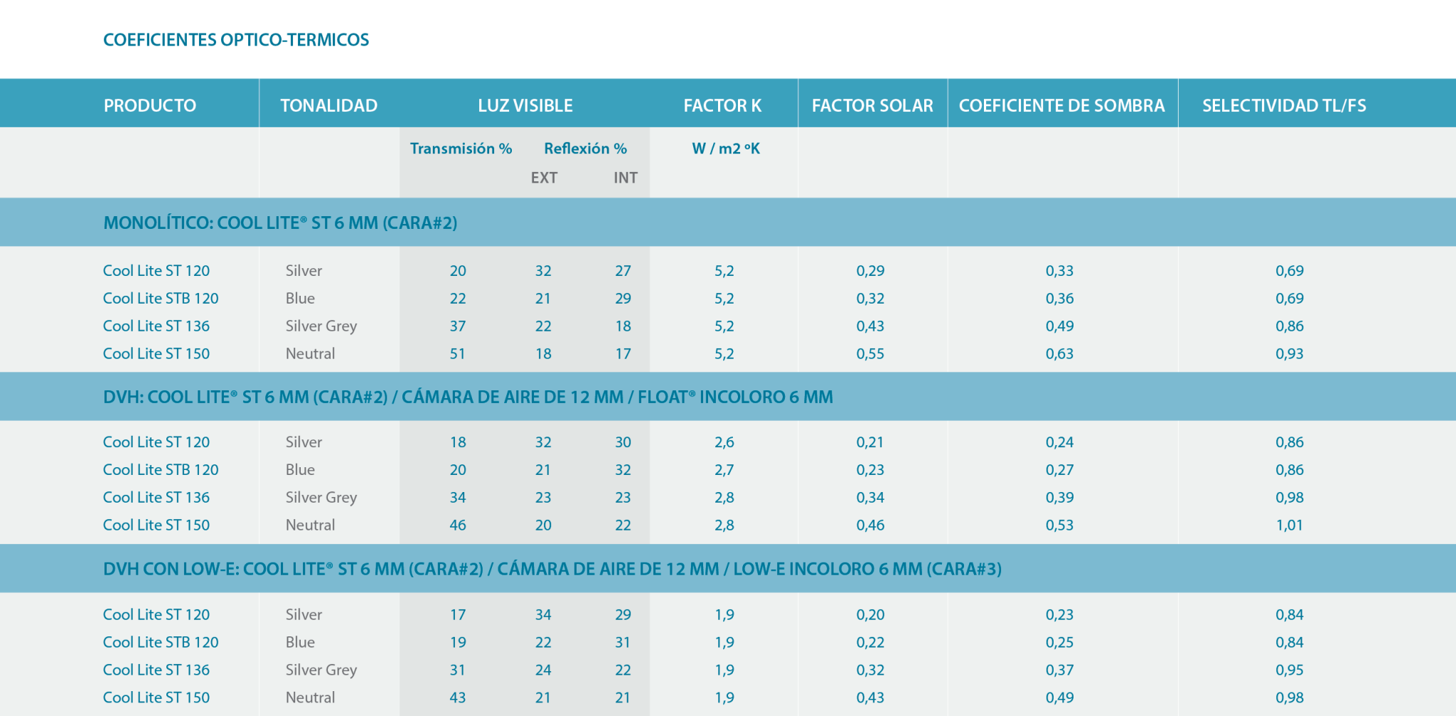Click factor solar 0,29 in Monolítico ST 120 row
The image size is (1456, 716).
tap(870, 271)
